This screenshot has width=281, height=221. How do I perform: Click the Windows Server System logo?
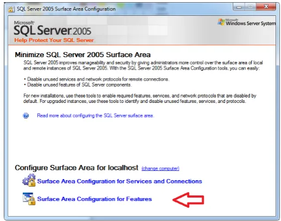click(246, 22)
